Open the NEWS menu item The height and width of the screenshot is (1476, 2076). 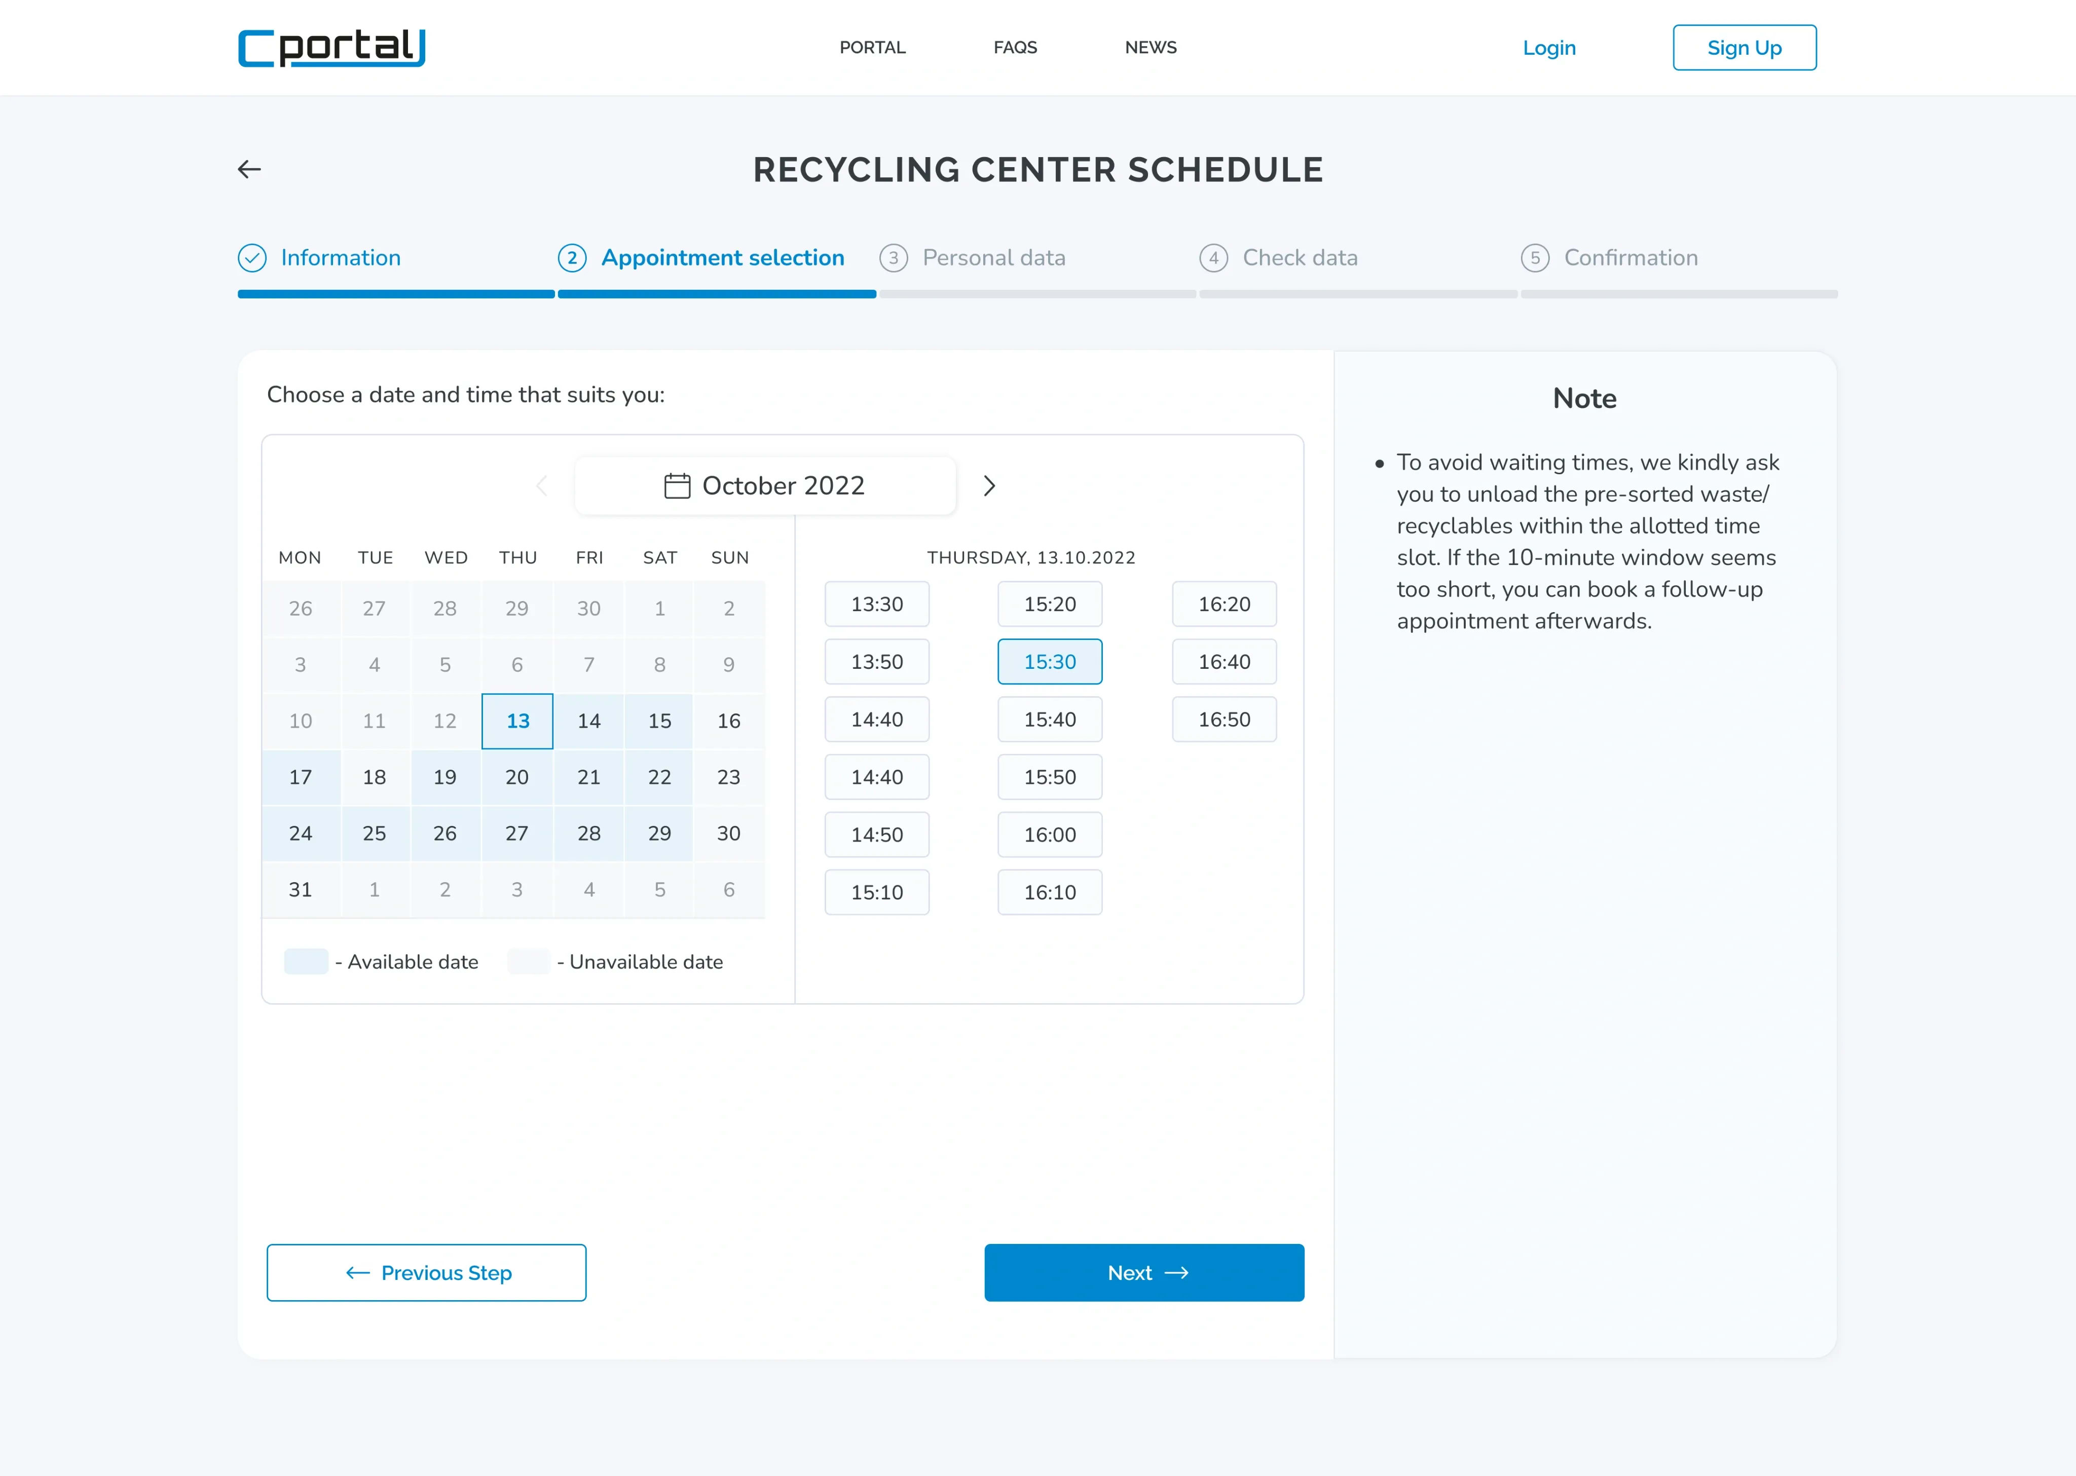[1150, 47]
